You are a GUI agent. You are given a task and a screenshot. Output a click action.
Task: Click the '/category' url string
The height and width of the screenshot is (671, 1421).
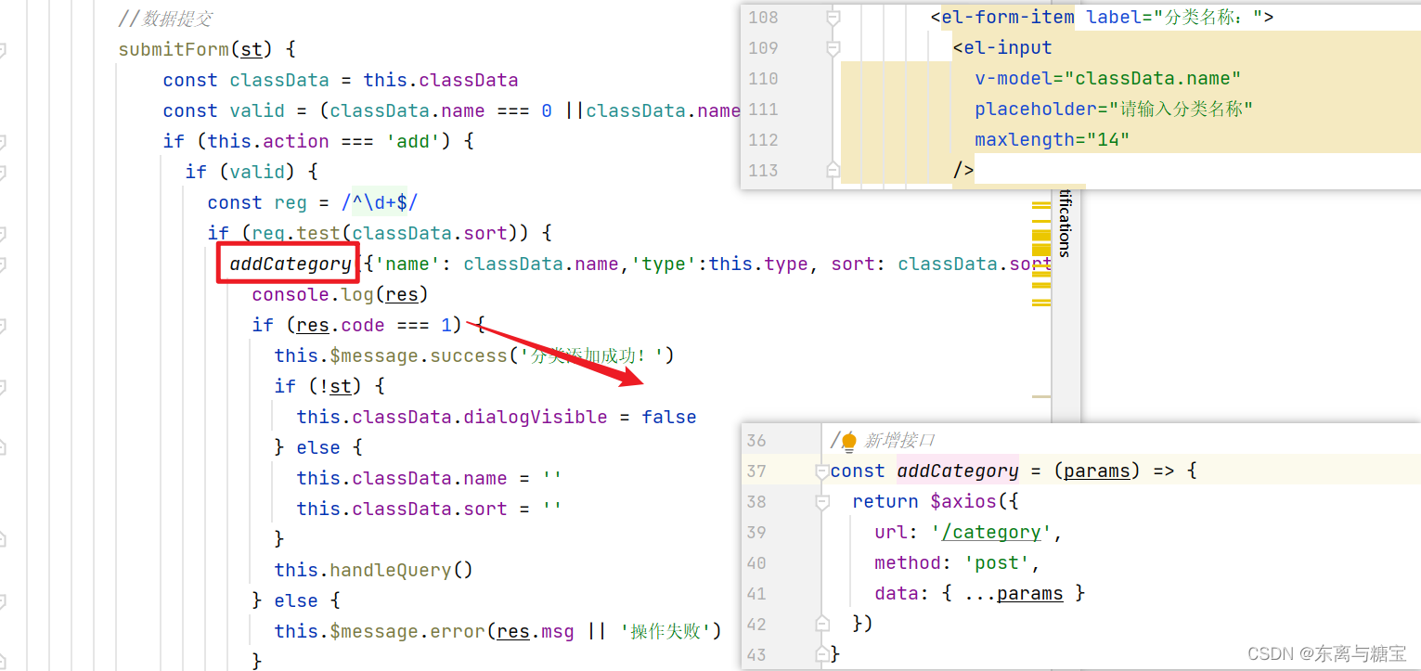(991, 533)
